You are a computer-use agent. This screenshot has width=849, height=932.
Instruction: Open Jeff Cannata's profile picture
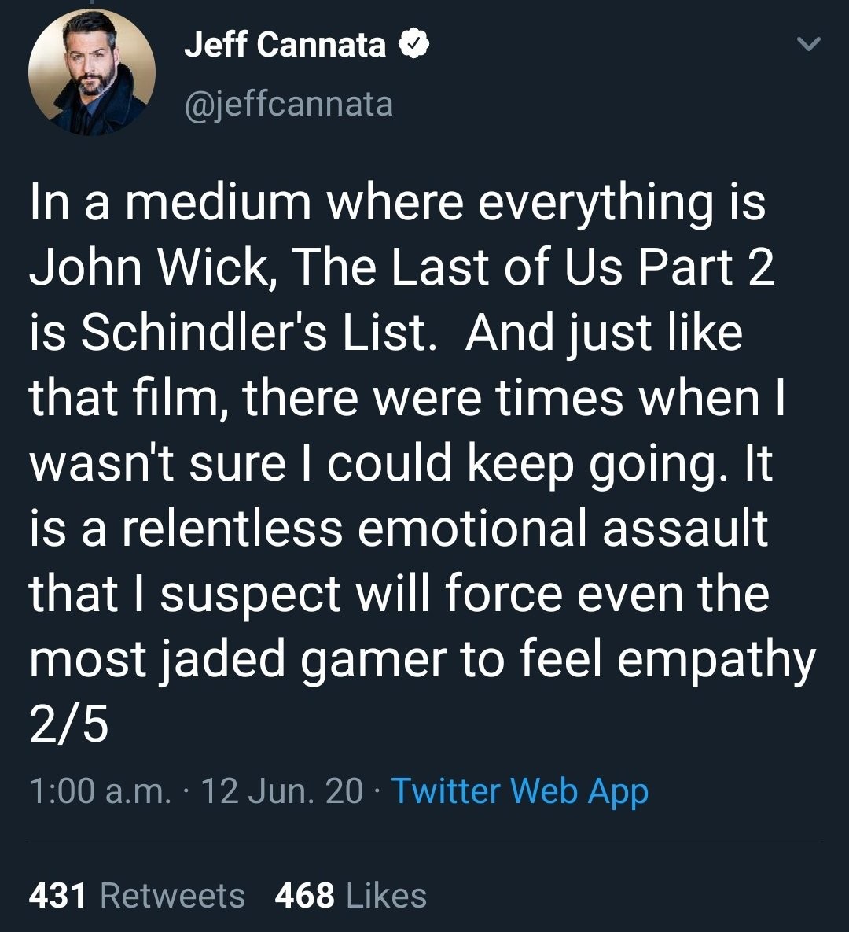91,73
